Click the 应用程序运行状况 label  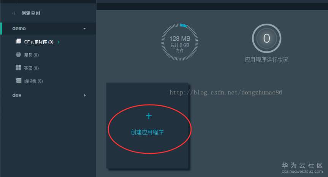pyautogui.click(x=266, y=60)
